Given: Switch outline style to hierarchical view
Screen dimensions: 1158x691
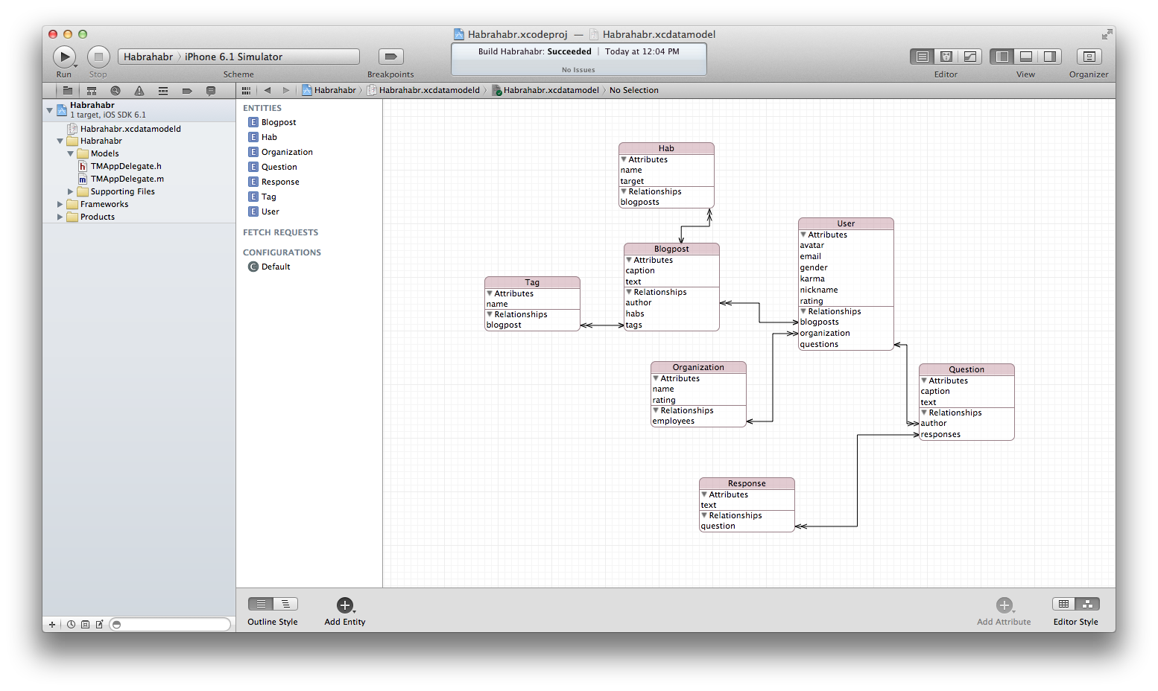Looking at the screenshot, I should point(285,604).
